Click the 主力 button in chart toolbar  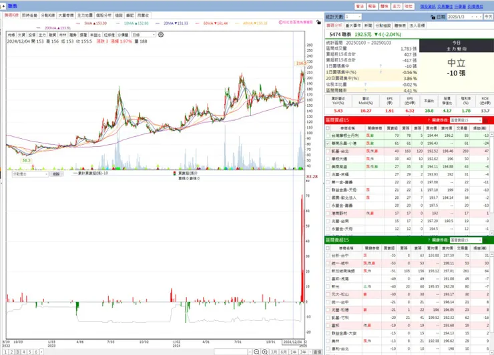[x=42, y=35]
